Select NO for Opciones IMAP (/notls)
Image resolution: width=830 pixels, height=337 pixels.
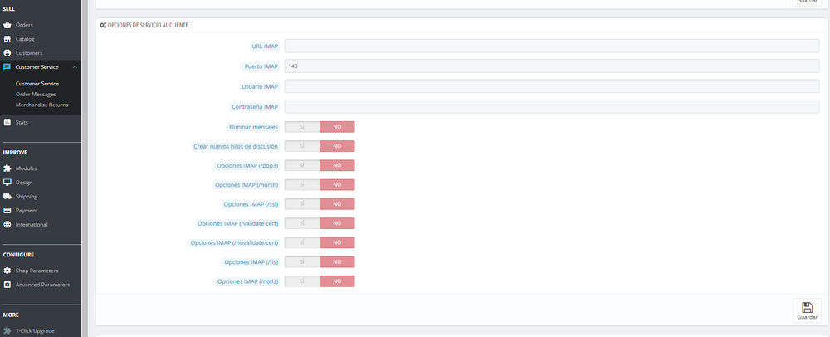click(x=337, y=281)
